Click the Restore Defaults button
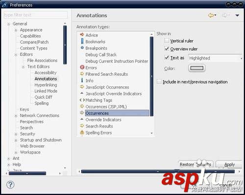 (196, 165)
